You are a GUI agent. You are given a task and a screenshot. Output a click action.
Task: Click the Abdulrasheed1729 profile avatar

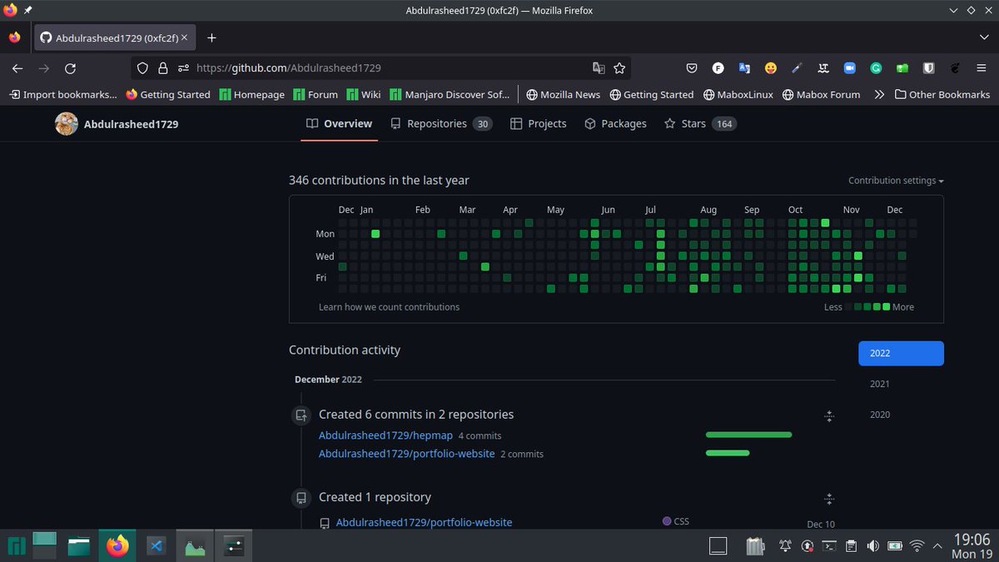pyautogui.click(x=67, y=124)
